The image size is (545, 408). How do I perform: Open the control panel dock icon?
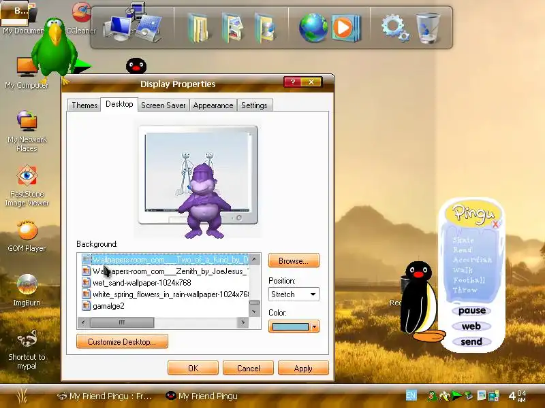(x=149, y=28)
